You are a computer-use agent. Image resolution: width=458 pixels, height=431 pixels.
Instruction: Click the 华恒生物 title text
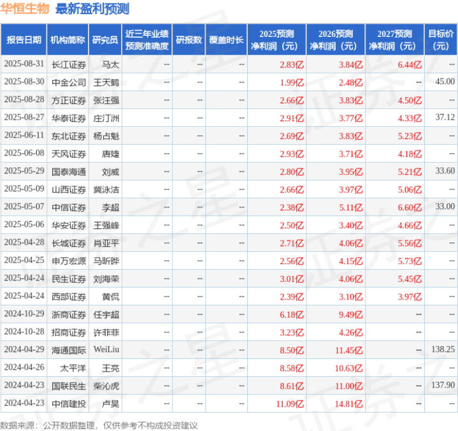25,8
